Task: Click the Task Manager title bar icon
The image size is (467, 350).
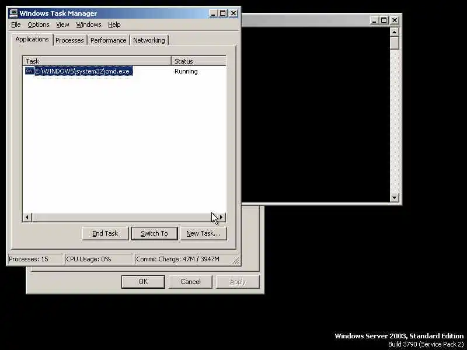Action: [x=13, y=13]
